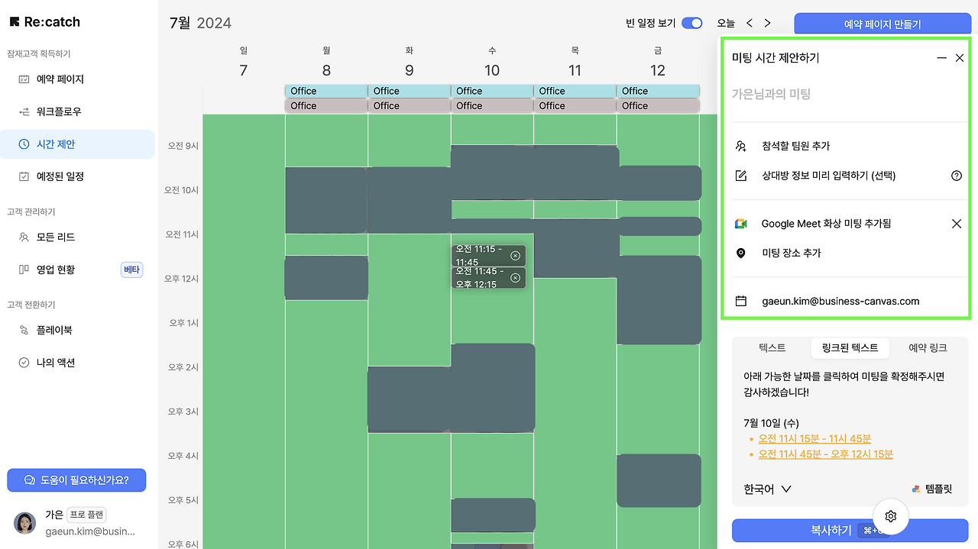Open the 한국어 language dropdown
Viewport: 978px width, 549px height.
[766, 489]
